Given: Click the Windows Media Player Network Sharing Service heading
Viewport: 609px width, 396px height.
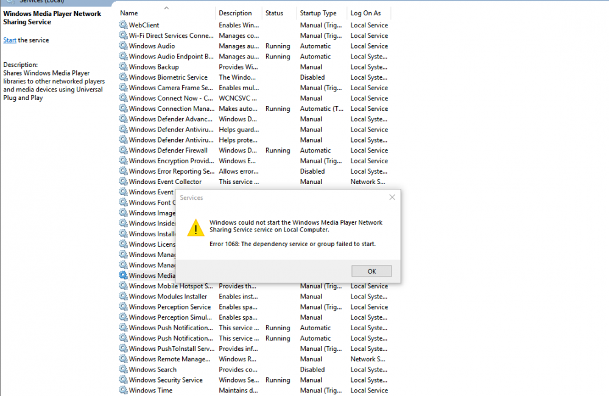Looking at the screenshot, I should click(52, 18).
